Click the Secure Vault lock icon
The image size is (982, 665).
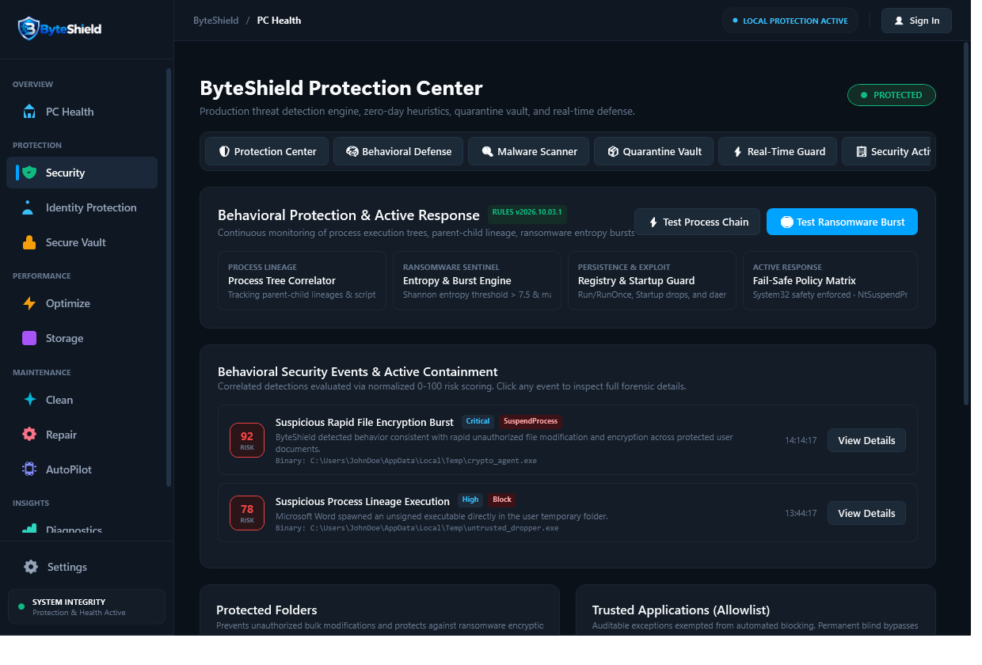(29, 242)
